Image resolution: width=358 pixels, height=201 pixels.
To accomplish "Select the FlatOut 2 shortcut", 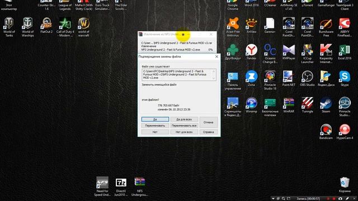I will 46,26.
